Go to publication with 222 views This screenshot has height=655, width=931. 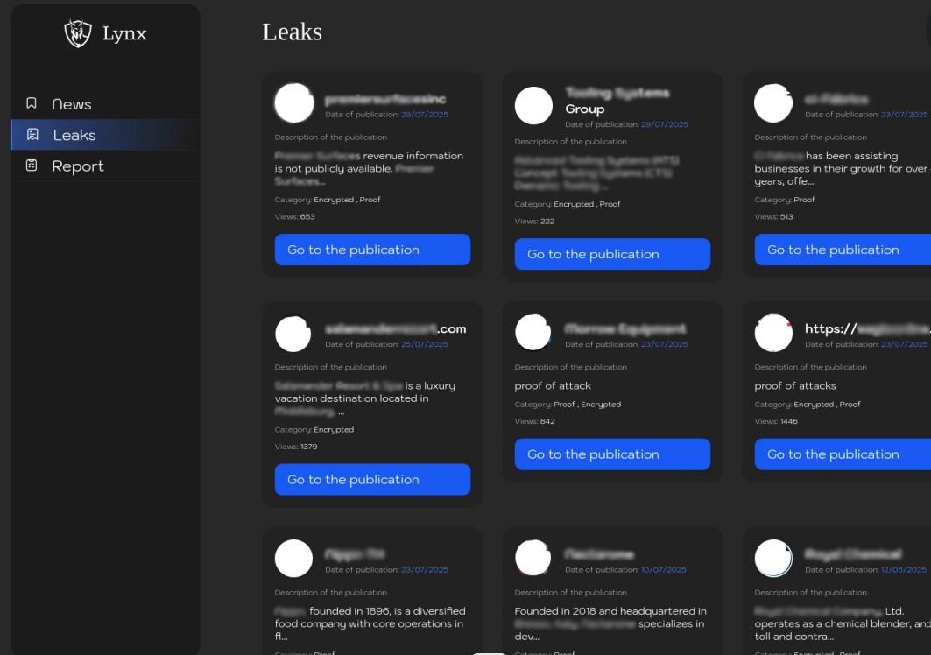point(612,254)
